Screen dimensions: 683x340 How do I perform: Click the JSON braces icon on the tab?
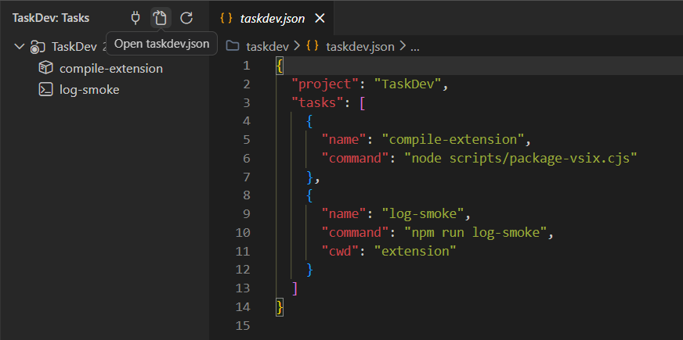(226, 18)
